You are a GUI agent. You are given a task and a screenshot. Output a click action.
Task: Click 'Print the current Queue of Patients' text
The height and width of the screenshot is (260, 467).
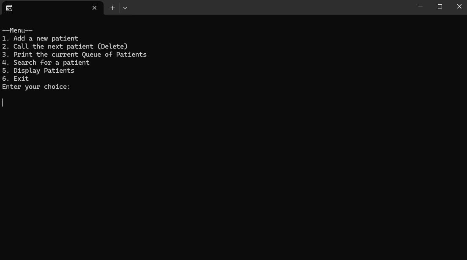click(x=74, y=54)
